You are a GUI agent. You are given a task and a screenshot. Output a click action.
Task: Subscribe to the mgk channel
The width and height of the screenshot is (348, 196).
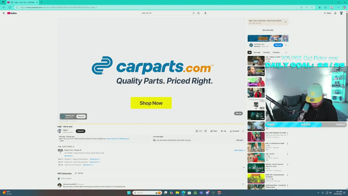[80, 131]
